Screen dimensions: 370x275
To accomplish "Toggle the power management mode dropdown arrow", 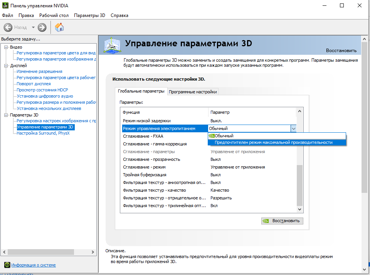I will (x=294, y=129).
